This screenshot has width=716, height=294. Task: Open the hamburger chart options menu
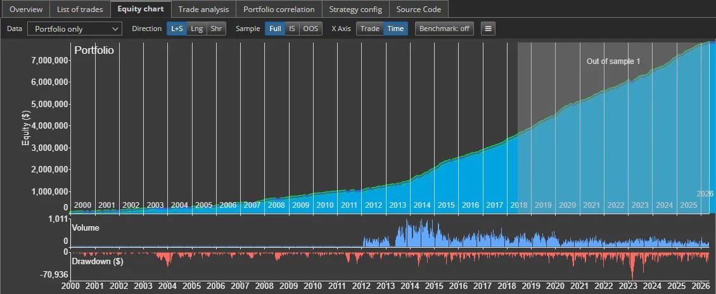(x=488, y=29)
